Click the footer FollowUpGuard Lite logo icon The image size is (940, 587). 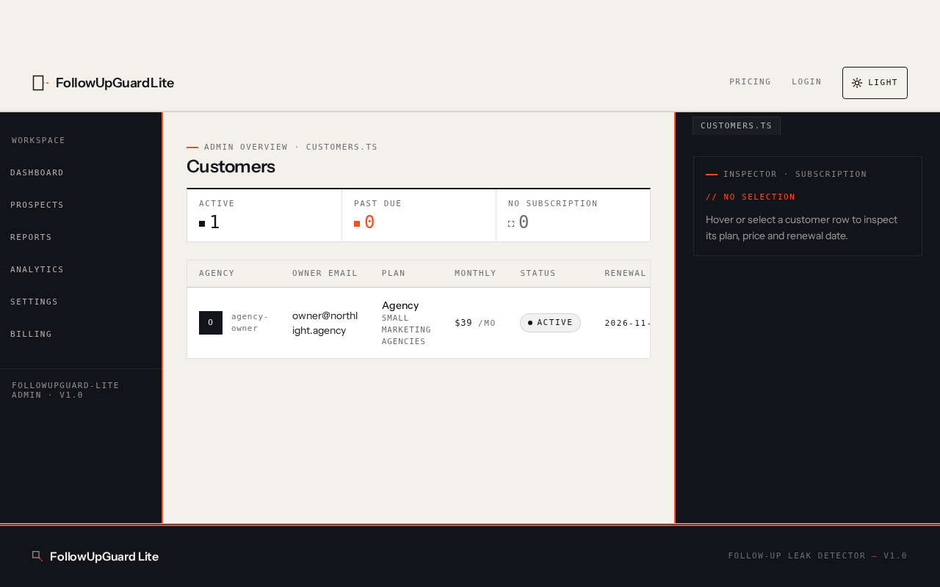(37, 556)
